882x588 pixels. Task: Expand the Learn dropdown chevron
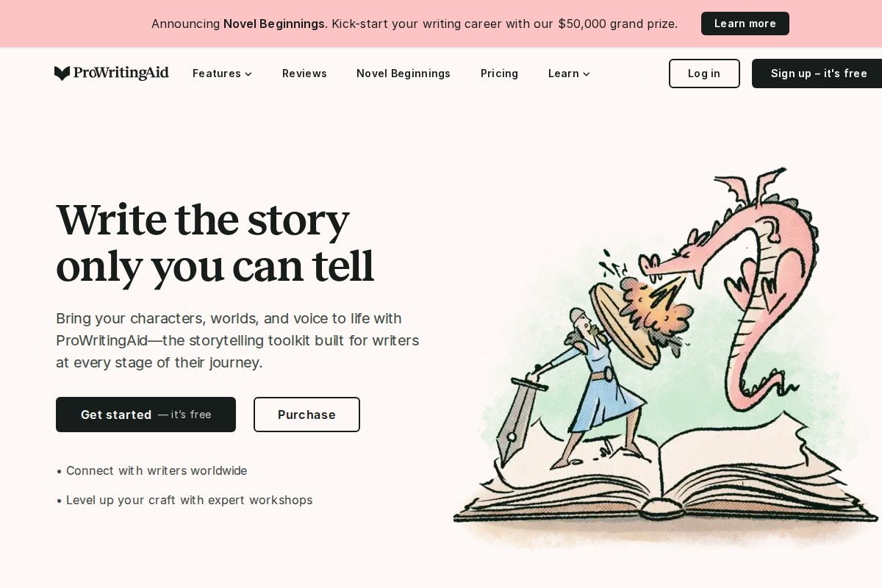pyautogui.click(x=586, y=74)
